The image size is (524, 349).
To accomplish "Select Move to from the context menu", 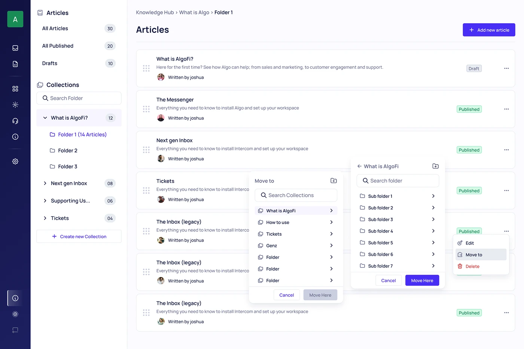I will pyautogui.click(x=481, y=255).
